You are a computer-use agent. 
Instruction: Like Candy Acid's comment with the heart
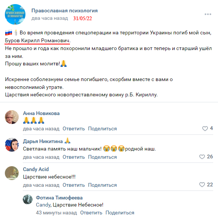pos(202,185)
